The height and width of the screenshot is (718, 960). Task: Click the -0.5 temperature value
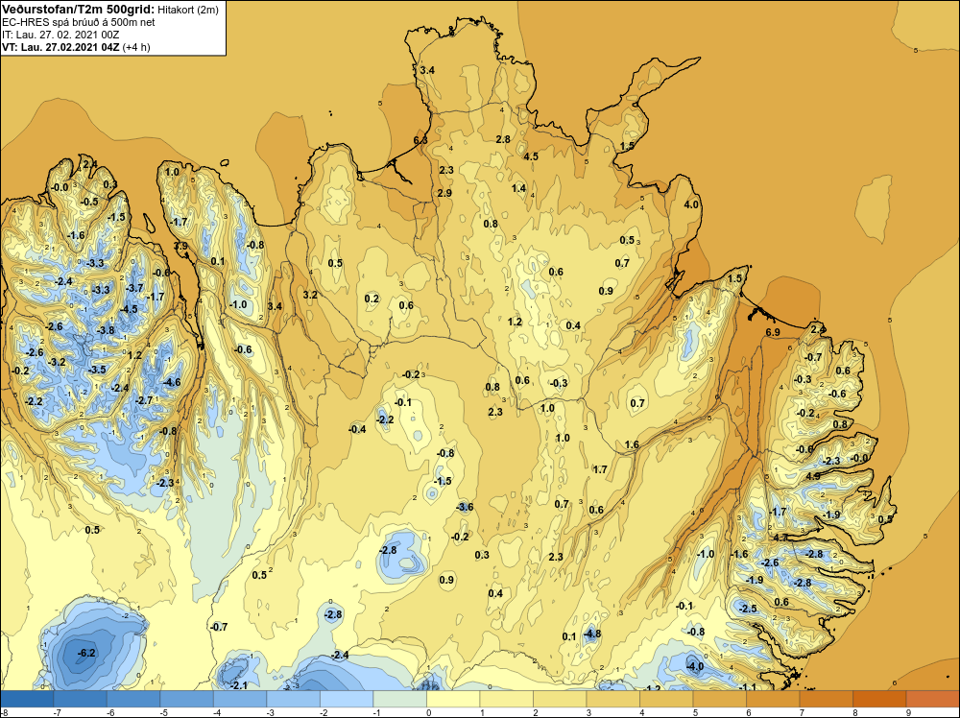(x=89, y=202)
